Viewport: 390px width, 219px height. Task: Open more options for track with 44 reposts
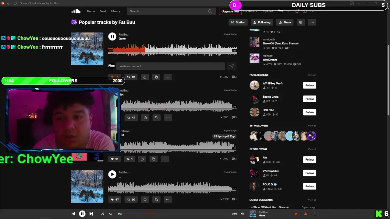click(168, 117)
